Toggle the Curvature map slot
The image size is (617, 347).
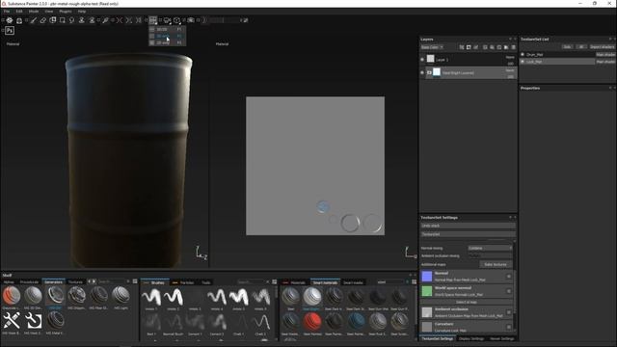[x=508, y=327]
